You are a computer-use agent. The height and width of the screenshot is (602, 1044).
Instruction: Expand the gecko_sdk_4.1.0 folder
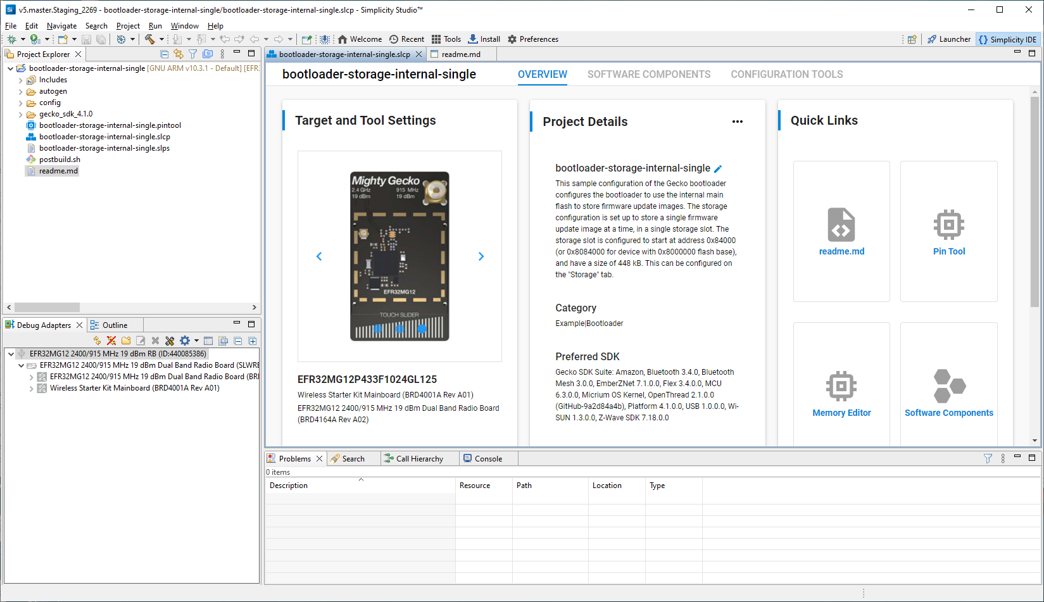coord(20,114)
